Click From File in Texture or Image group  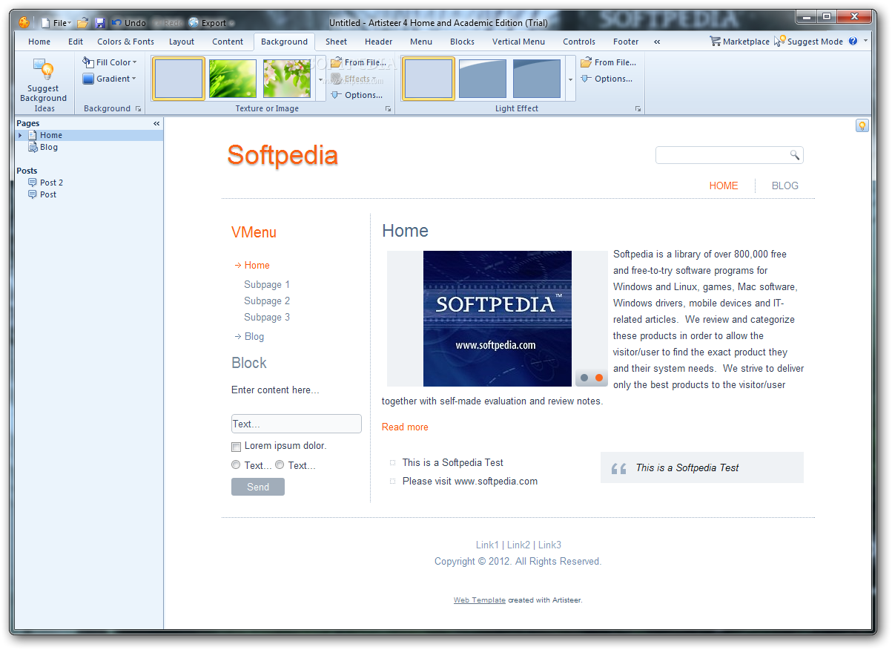359,62
